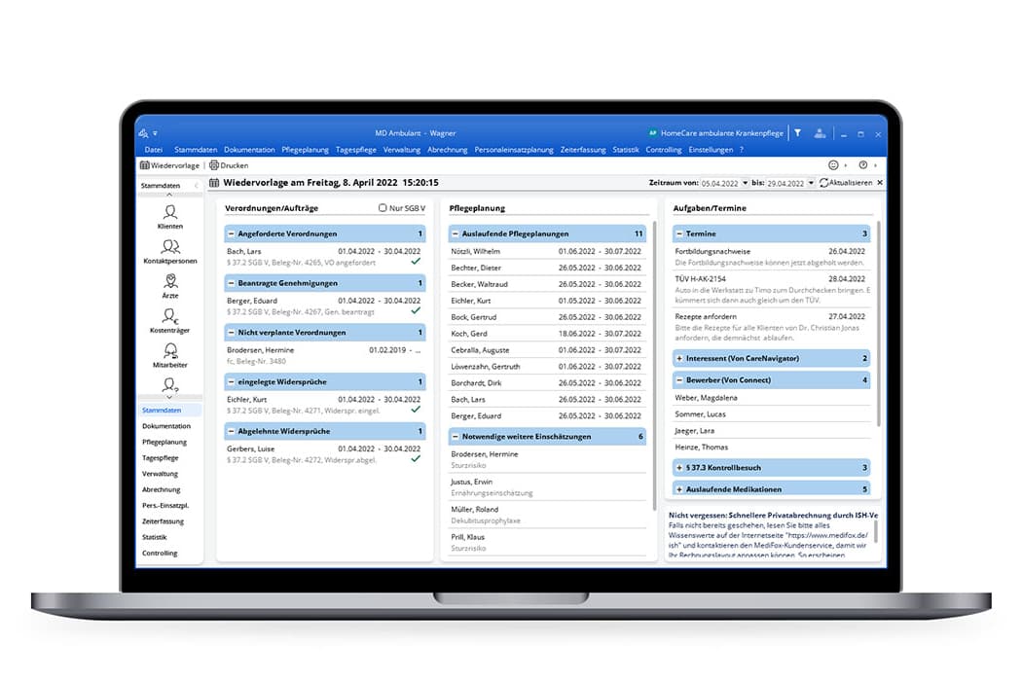Open the Klienten icon in sidebar
This screenshot has width=1022, height=681.
pos(170,213)
